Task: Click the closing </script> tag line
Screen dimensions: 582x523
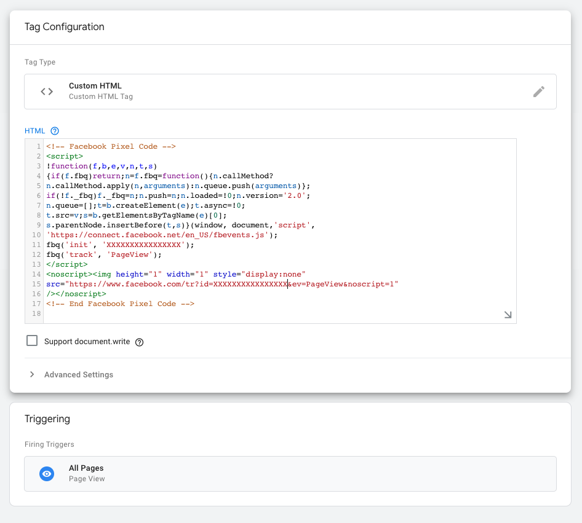Action: point(67,265)
